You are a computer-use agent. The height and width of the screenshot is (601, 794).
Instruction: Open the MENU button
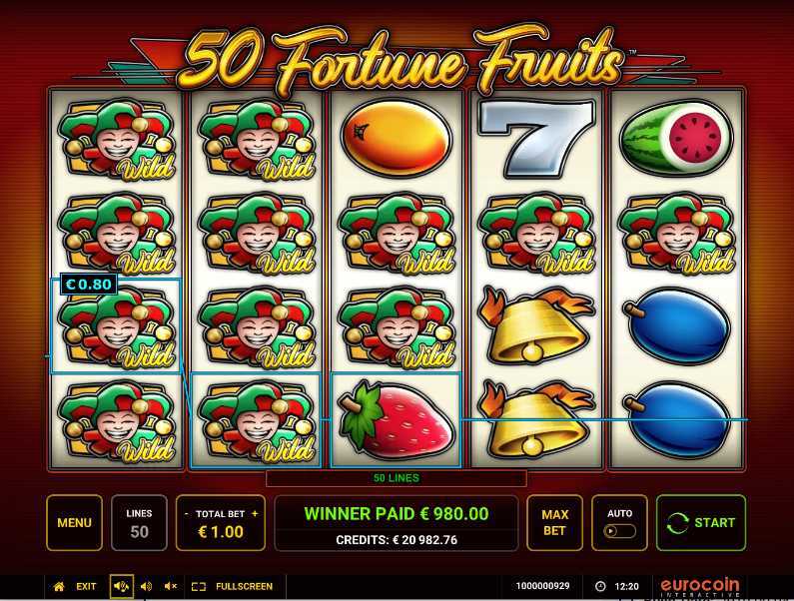click(75, 522)
